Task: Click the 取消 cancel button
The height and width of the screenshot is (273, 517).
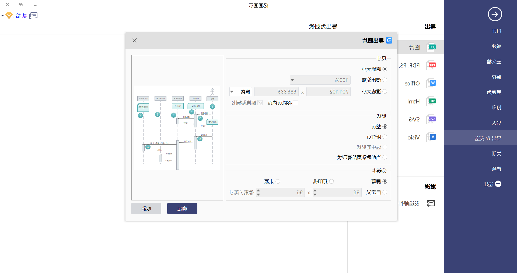Action: pos(146,209)
